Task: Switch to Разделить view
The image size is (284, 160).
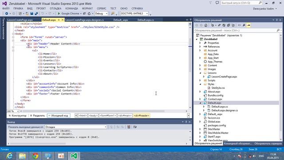Action: tap(37, 116)
